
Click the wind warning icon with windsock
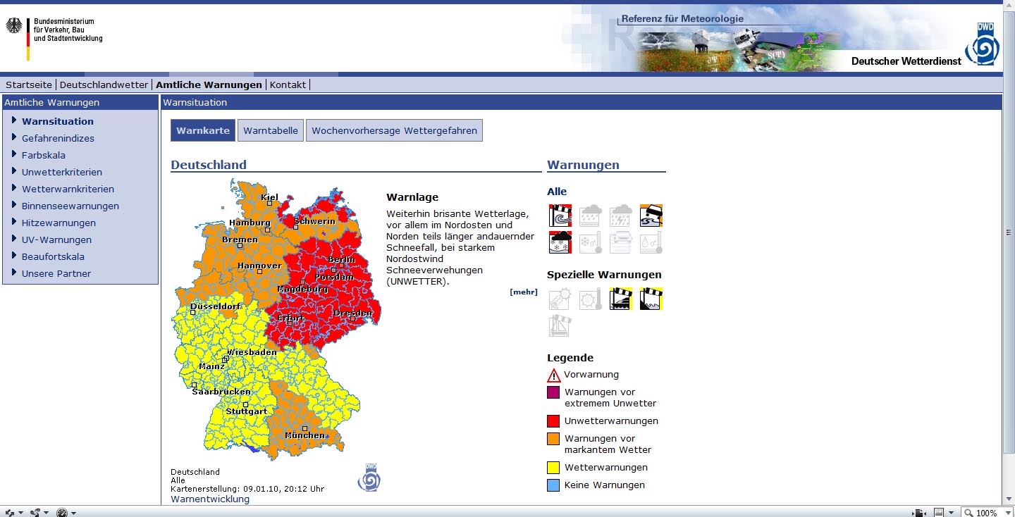point(560,216)
